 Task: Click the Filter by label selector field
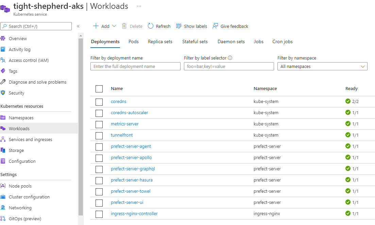click(229, 67)
